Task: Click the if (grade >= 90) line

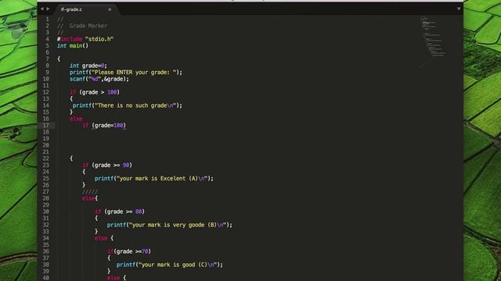Action: pos(107,165)
